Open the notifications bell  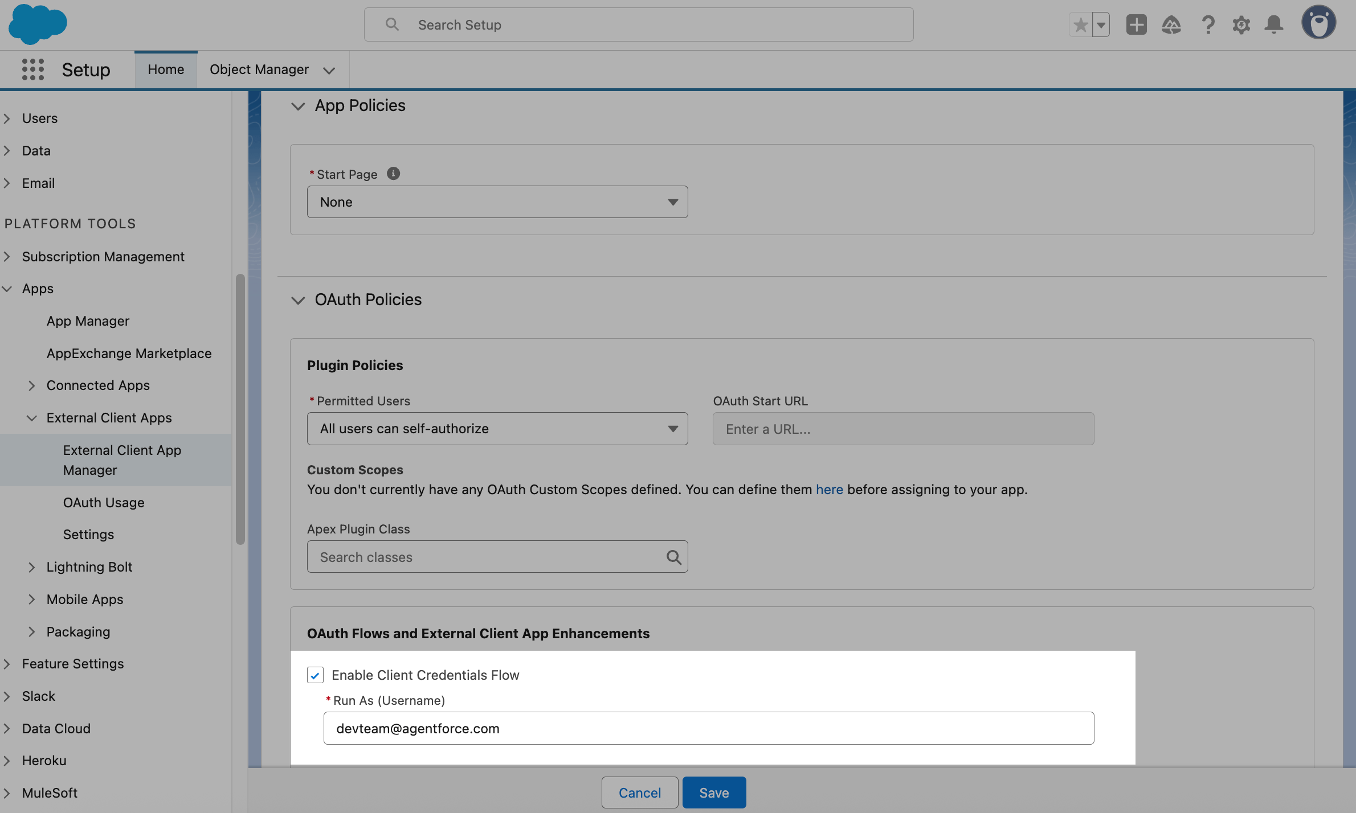point(1274,25)
